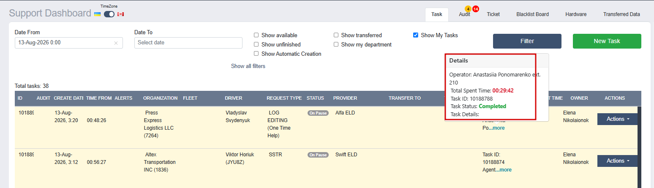
Task: Sort by PROVIDER column header
Action: click(345, 98)
